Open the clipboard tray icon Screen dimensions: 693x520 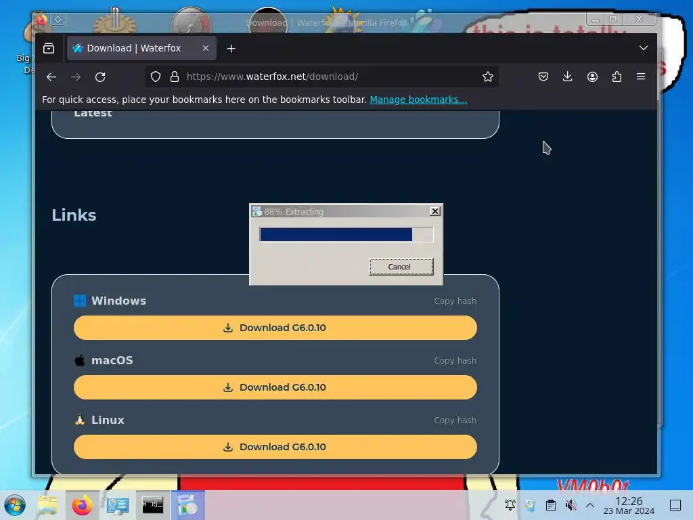pos(551,504)
